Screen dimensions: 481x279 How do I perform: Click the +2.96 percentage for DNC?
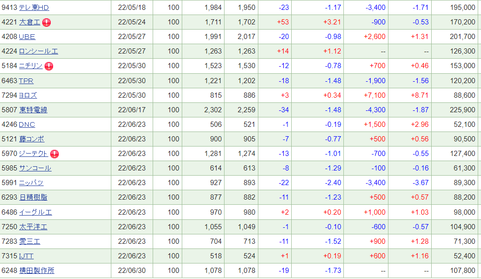pos(419,124)
